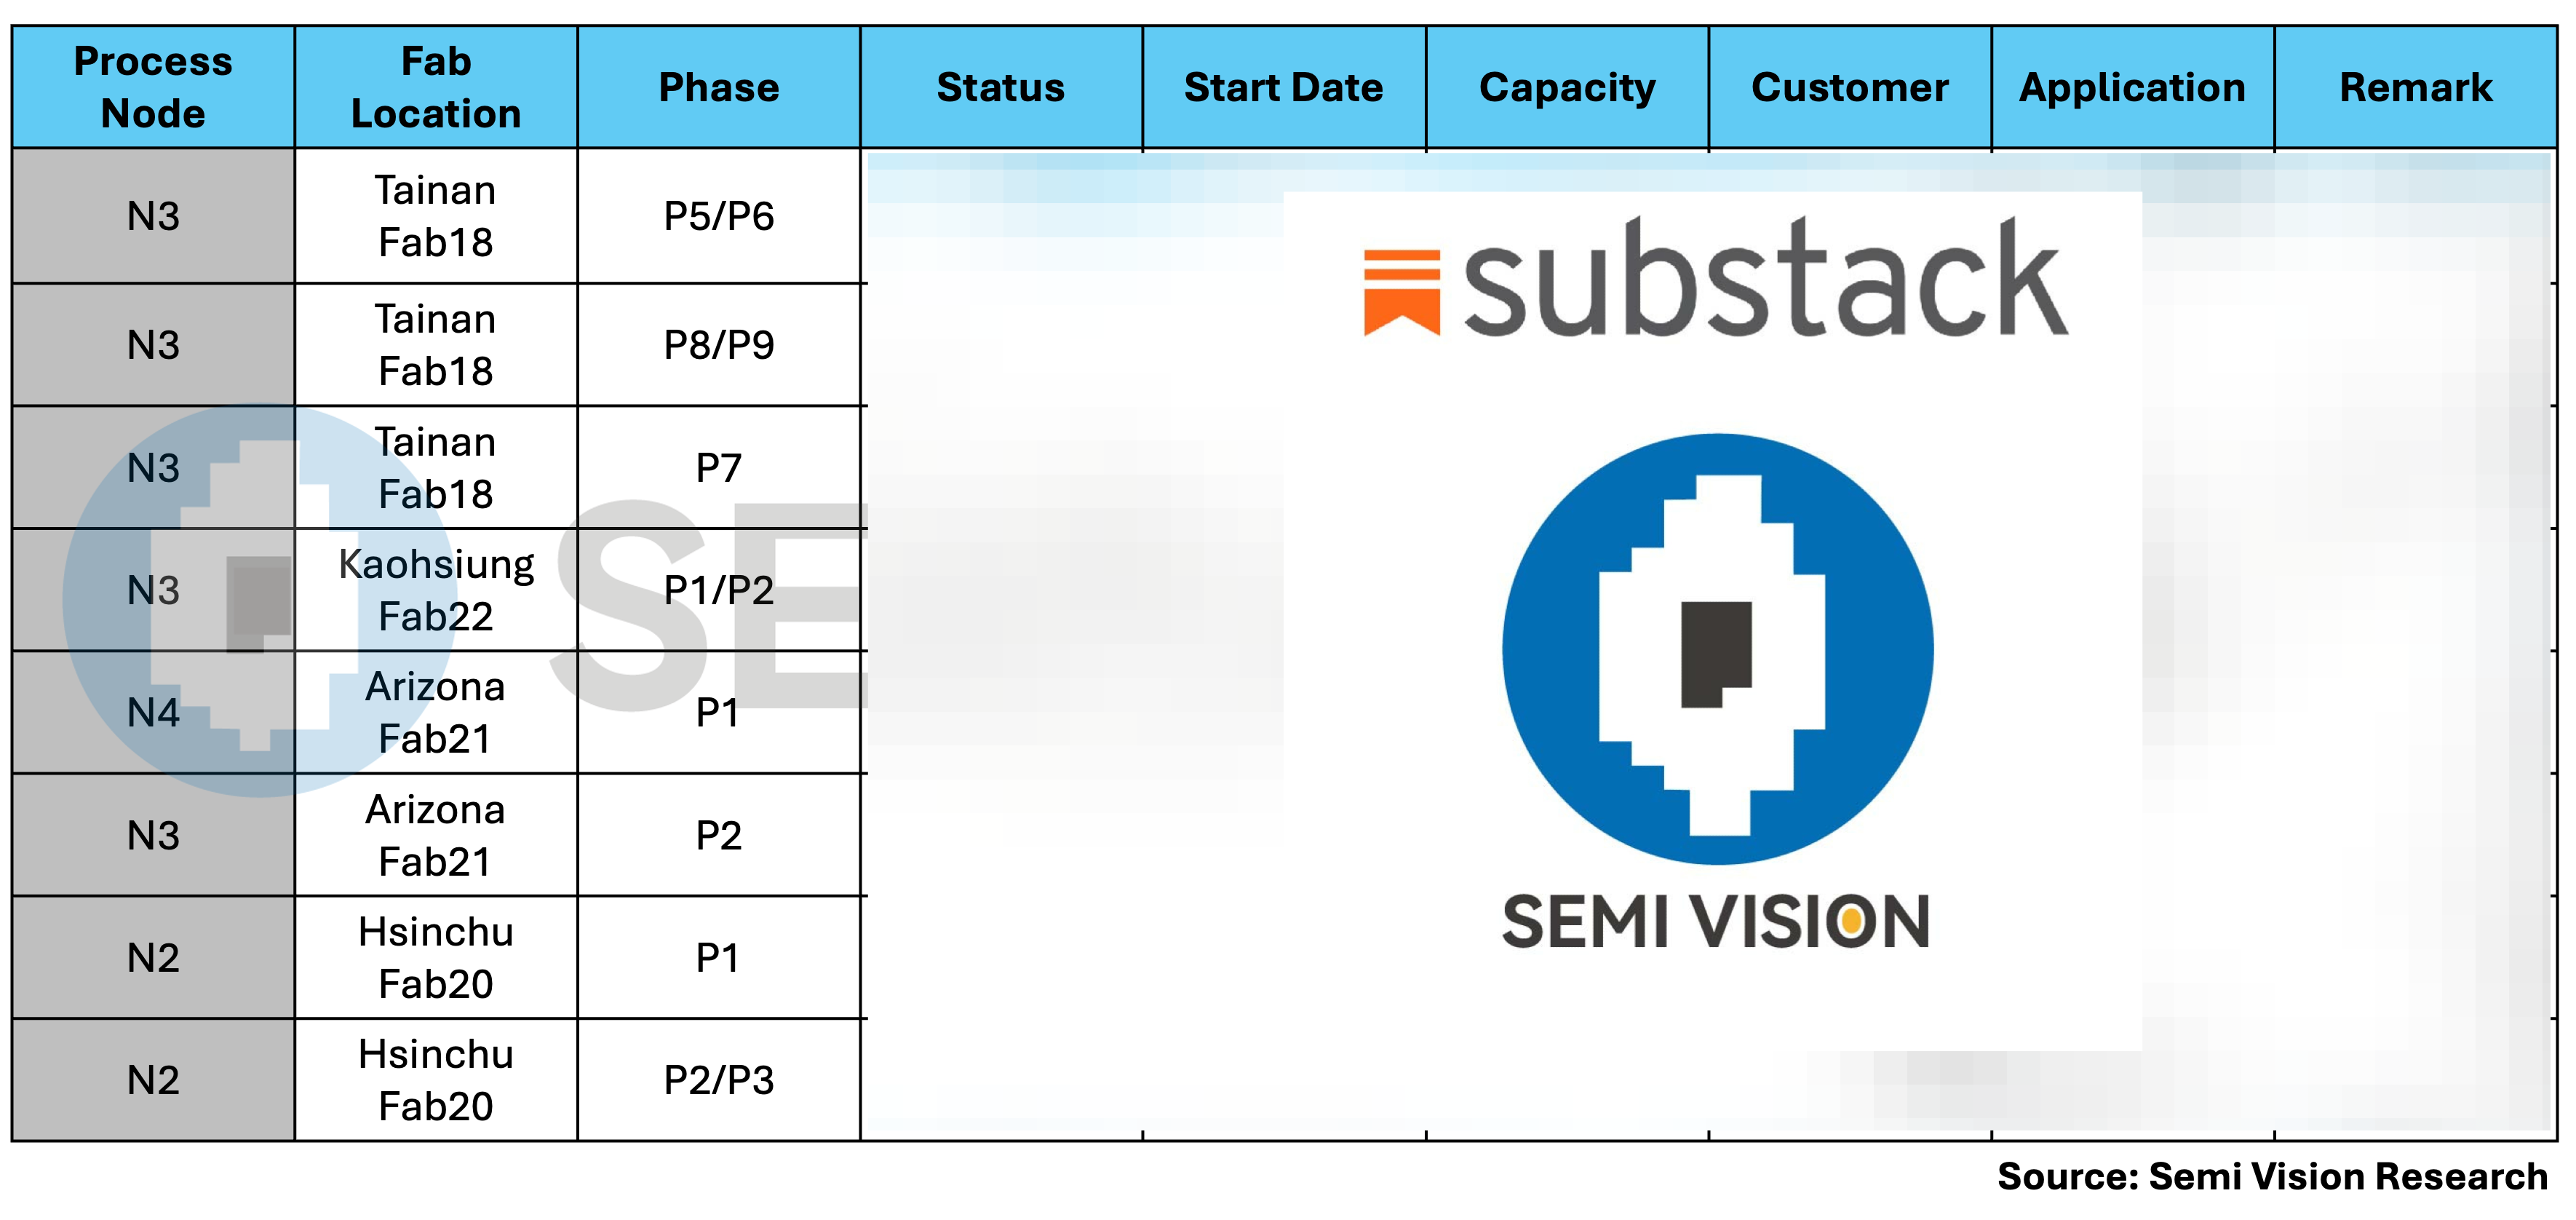The height and width of the screenshot is (1220, 2576).
Task: Select the Process Node column header
Action: [x=153, y=88]
